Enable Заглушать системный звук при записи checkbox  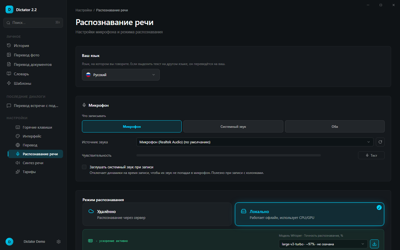point(84,167)
